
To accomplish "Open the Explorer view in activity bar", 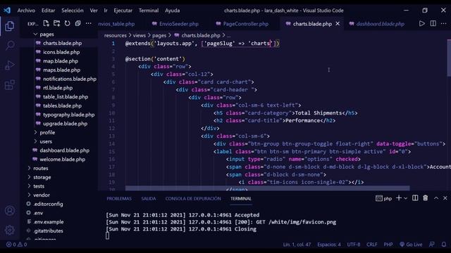I will [x=10, y=26].
